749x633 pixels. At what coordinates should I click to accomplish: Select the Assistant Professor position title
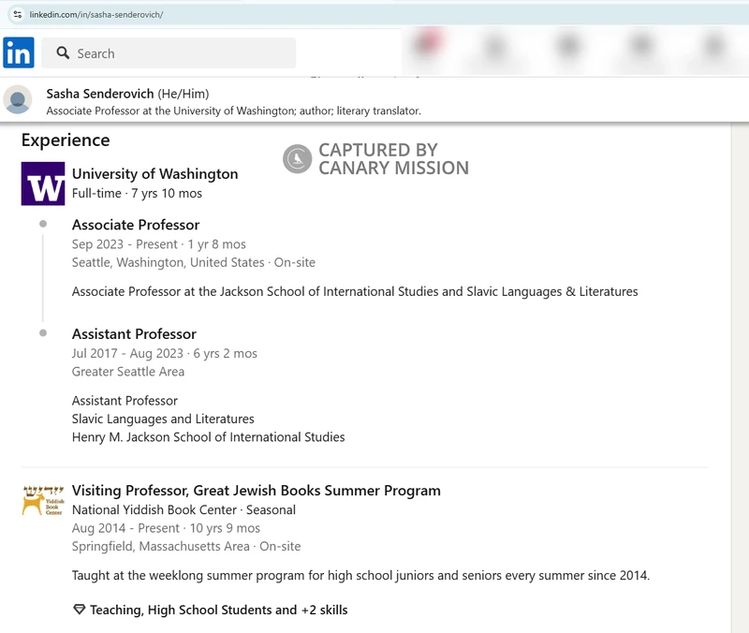tap(134, 334)
